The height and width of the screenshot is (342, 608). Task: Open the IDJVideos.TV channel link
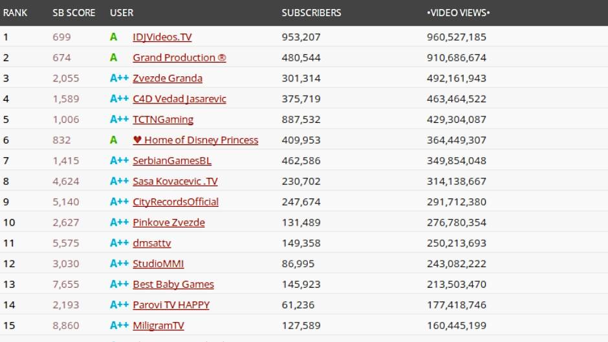pyautogui.click(x=162, y=37)
